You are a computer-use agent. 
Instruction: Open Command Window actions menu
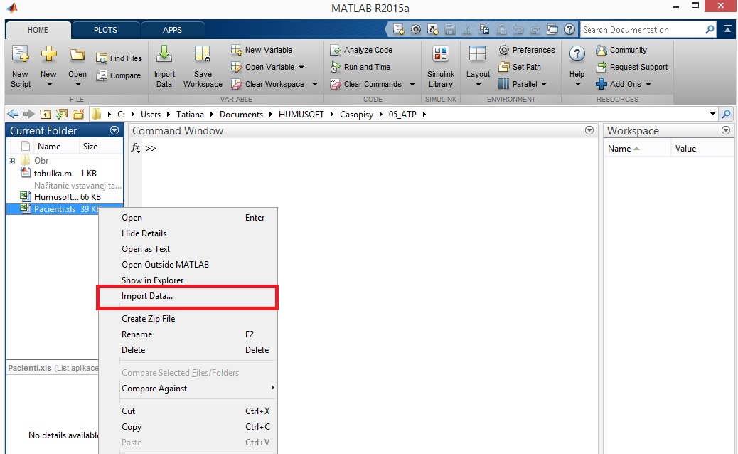[x=589, y=130]
